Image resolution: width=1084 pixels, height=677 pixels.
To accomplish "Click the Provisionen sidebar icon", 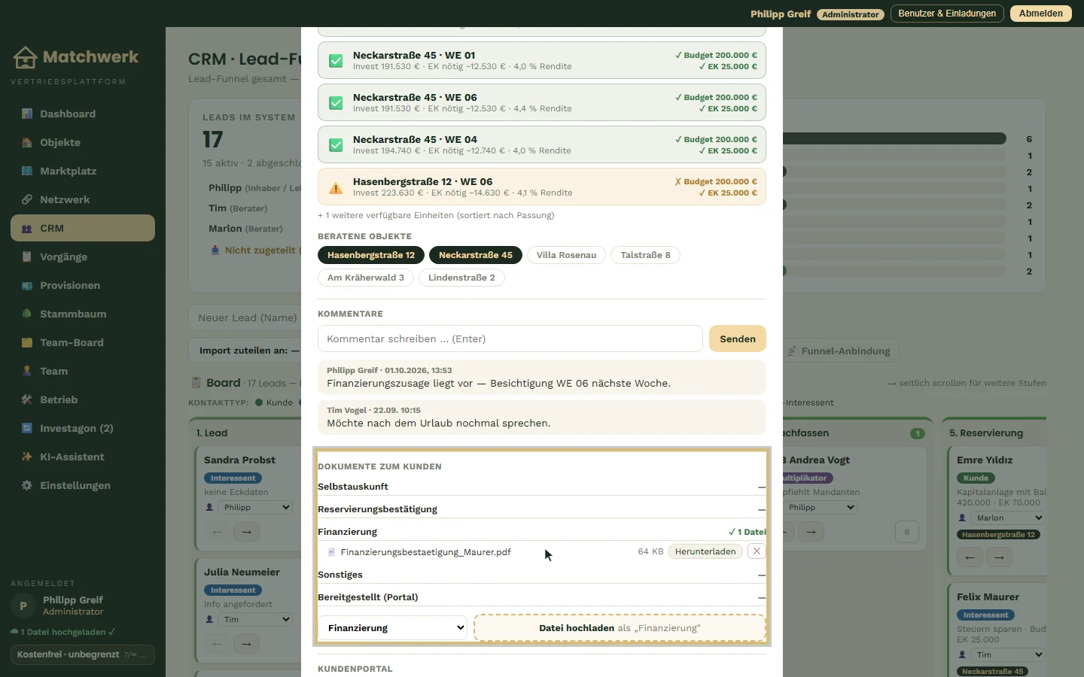I will point(27,286).
